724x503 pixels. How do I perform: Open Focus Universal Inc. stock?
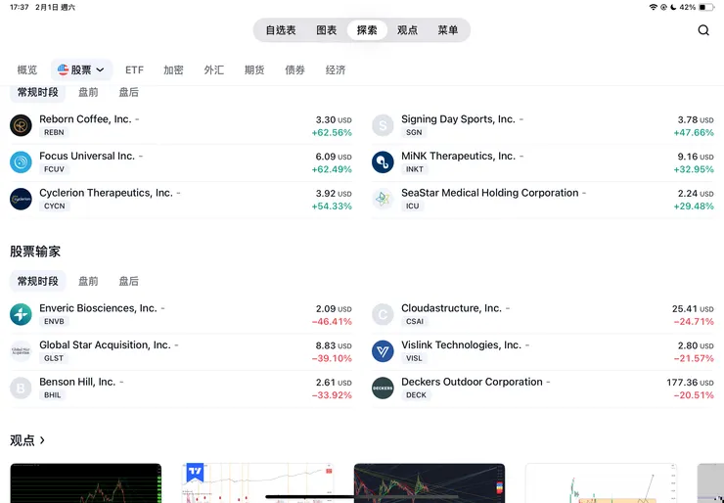(181, 162)
